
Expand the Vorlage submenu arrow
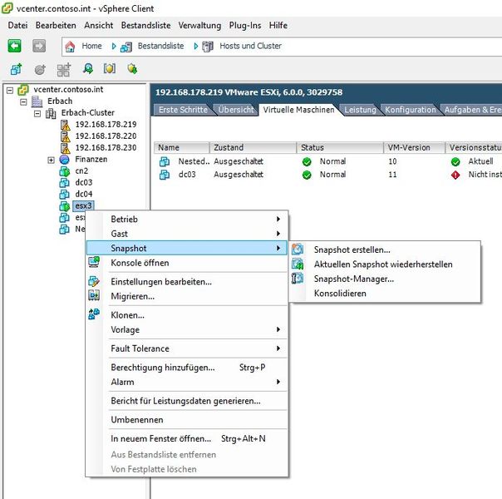[x=278, y=329]
